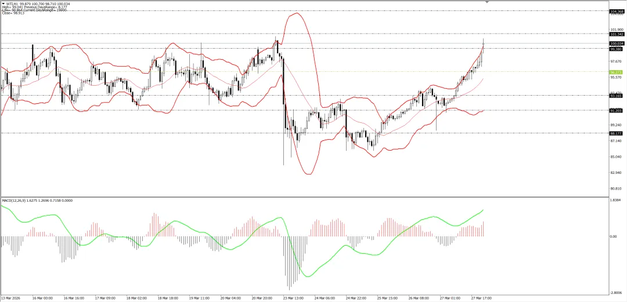Click the 17 Mar 09:00 time label

click(105, 298)
